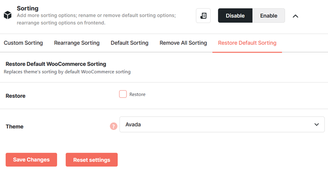Go to the Default Sorting tab

click(x=130, y=43)
